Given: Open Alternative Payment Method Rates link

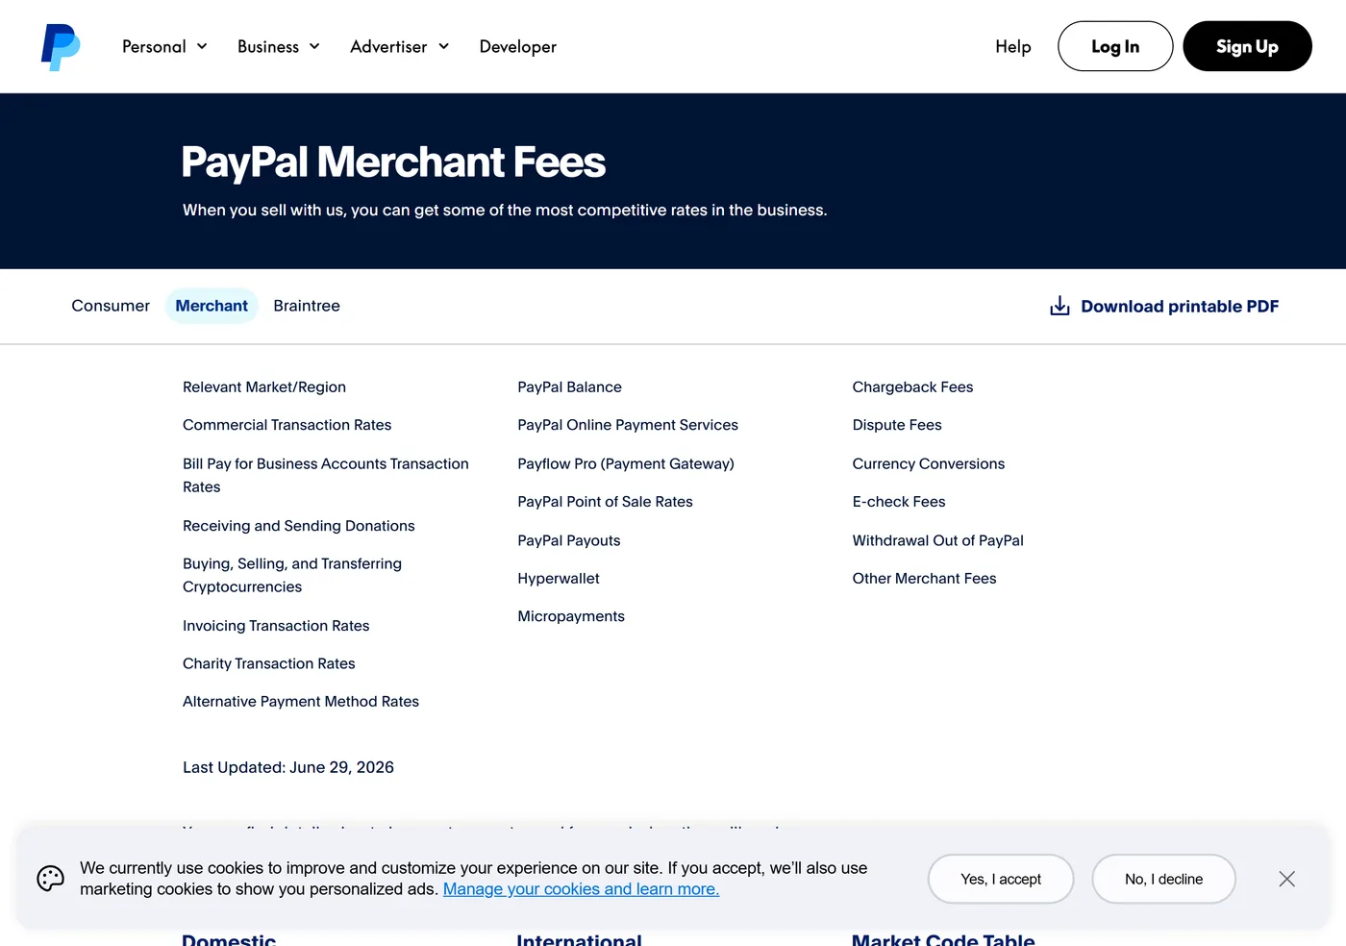Looking at the screenshot, I should (301, 702).
